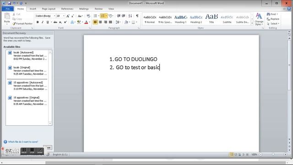Toggle show paragraph marks
The image size is (293, 165).
(137, 16)
